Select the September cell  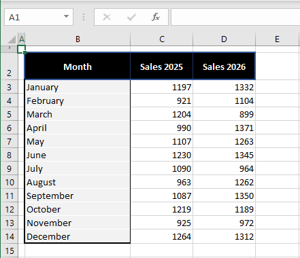78,196
